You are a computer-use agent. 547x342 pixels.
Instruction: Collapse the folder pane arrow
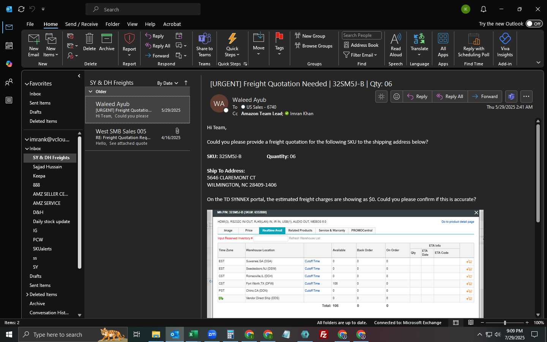(x=79, y=76)
